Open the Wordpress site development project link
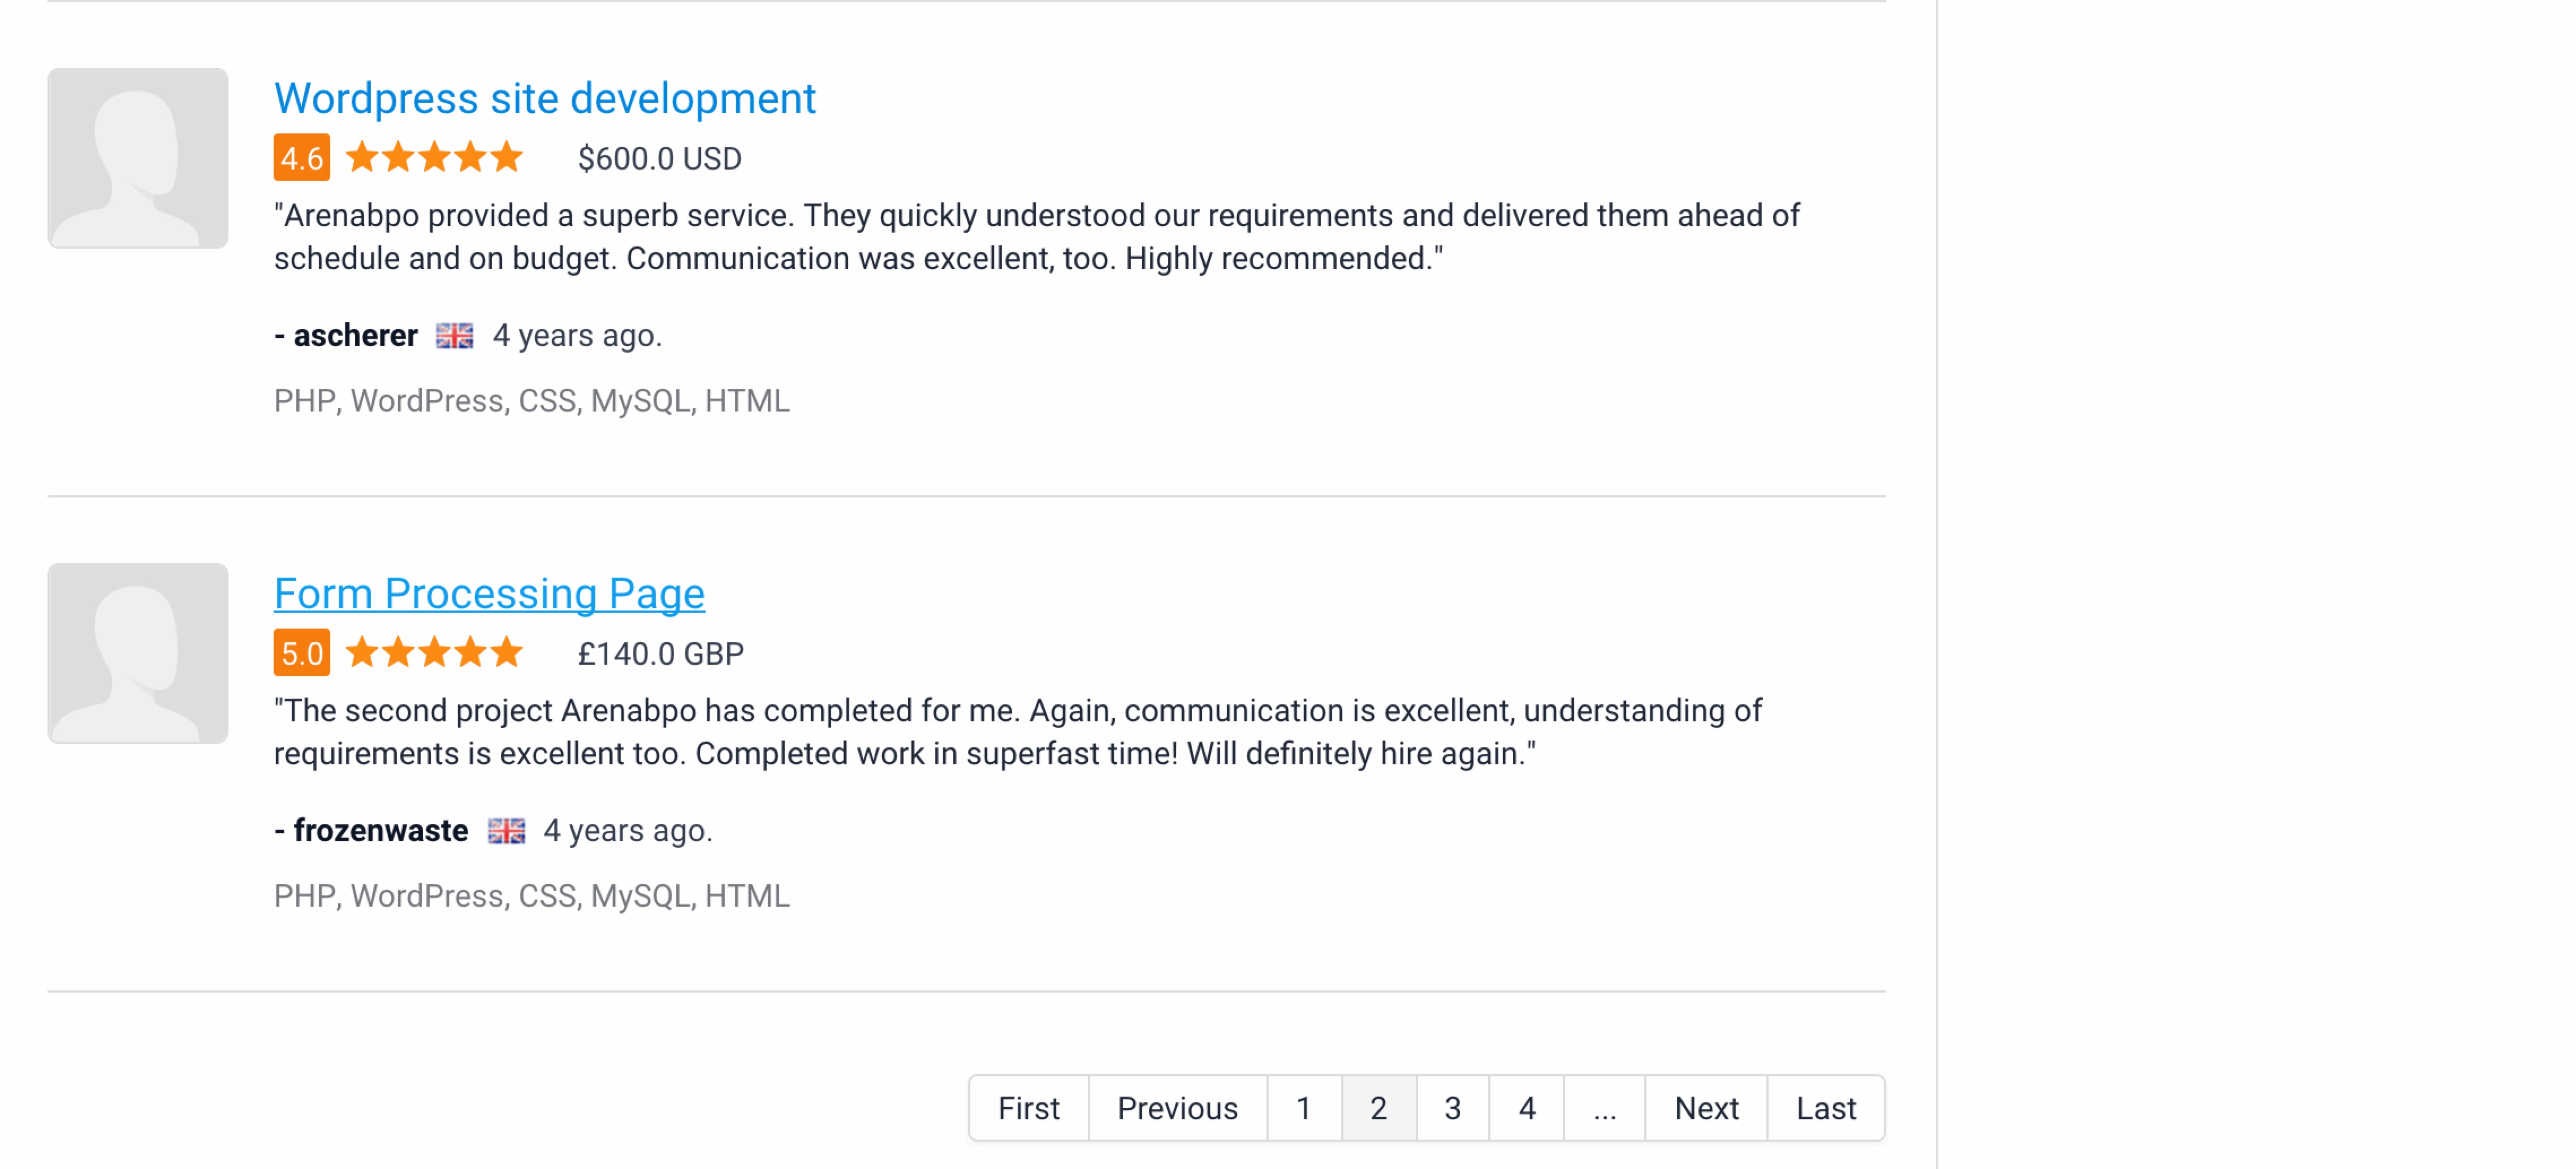Image resolution: width=2576 pixels, height=1169 pixels. point(545,99)
